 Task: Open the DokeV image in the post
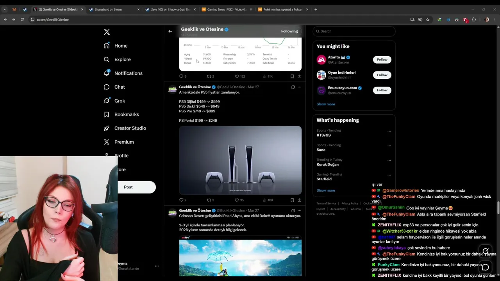240,256
